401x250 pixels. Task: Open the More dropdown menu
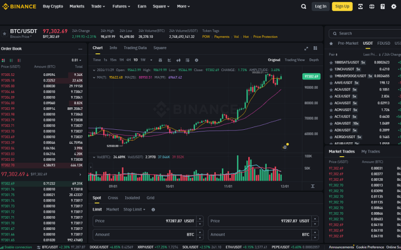click(x=183, y=6)
